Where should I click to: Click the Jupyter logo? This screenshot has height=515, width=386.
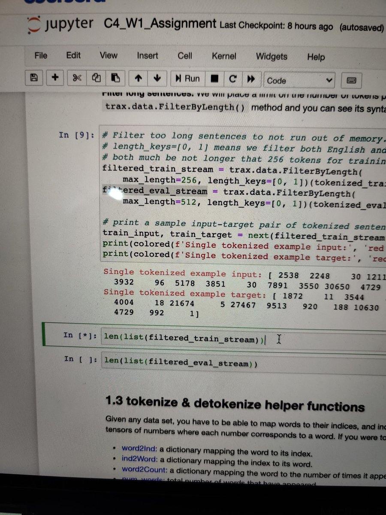[59, 24]
